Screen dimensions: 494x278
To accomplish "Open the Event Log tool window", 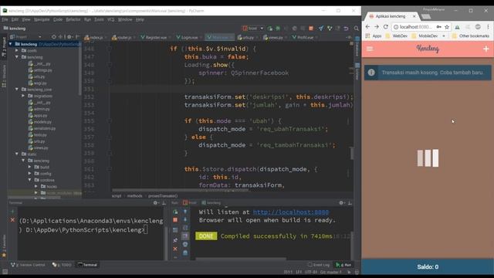I will pos(319,265).
